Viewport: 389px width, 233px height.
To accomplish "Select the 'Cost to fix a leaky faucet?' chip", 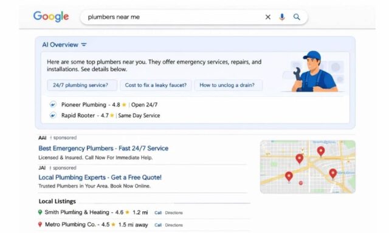I will (156, 85).
